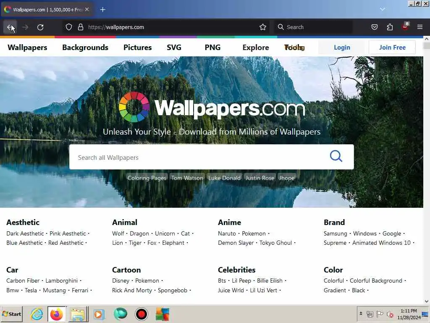430x323 pixels.
Task: Select the Justin Rose suggestion tag
Action: 260,178
